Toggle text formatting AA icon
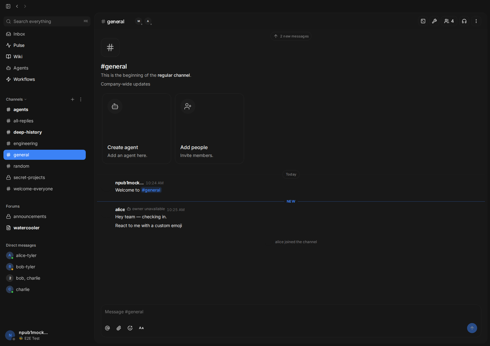Viewport: 490px width, 346px height. (x=141, y=328)
